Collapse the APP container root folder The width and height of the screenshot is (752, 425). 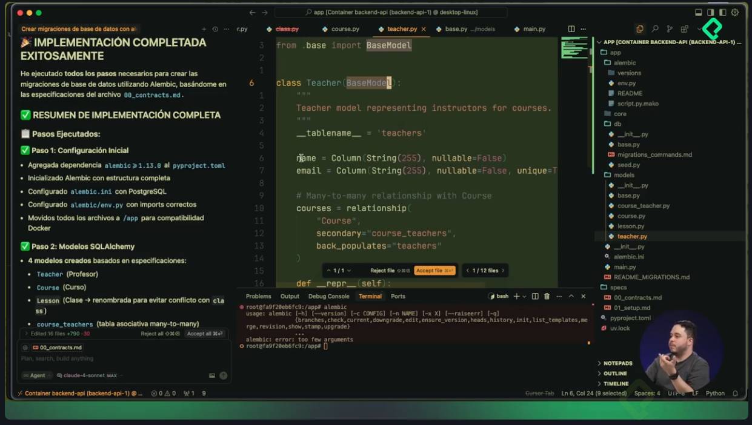coord(670,42)
